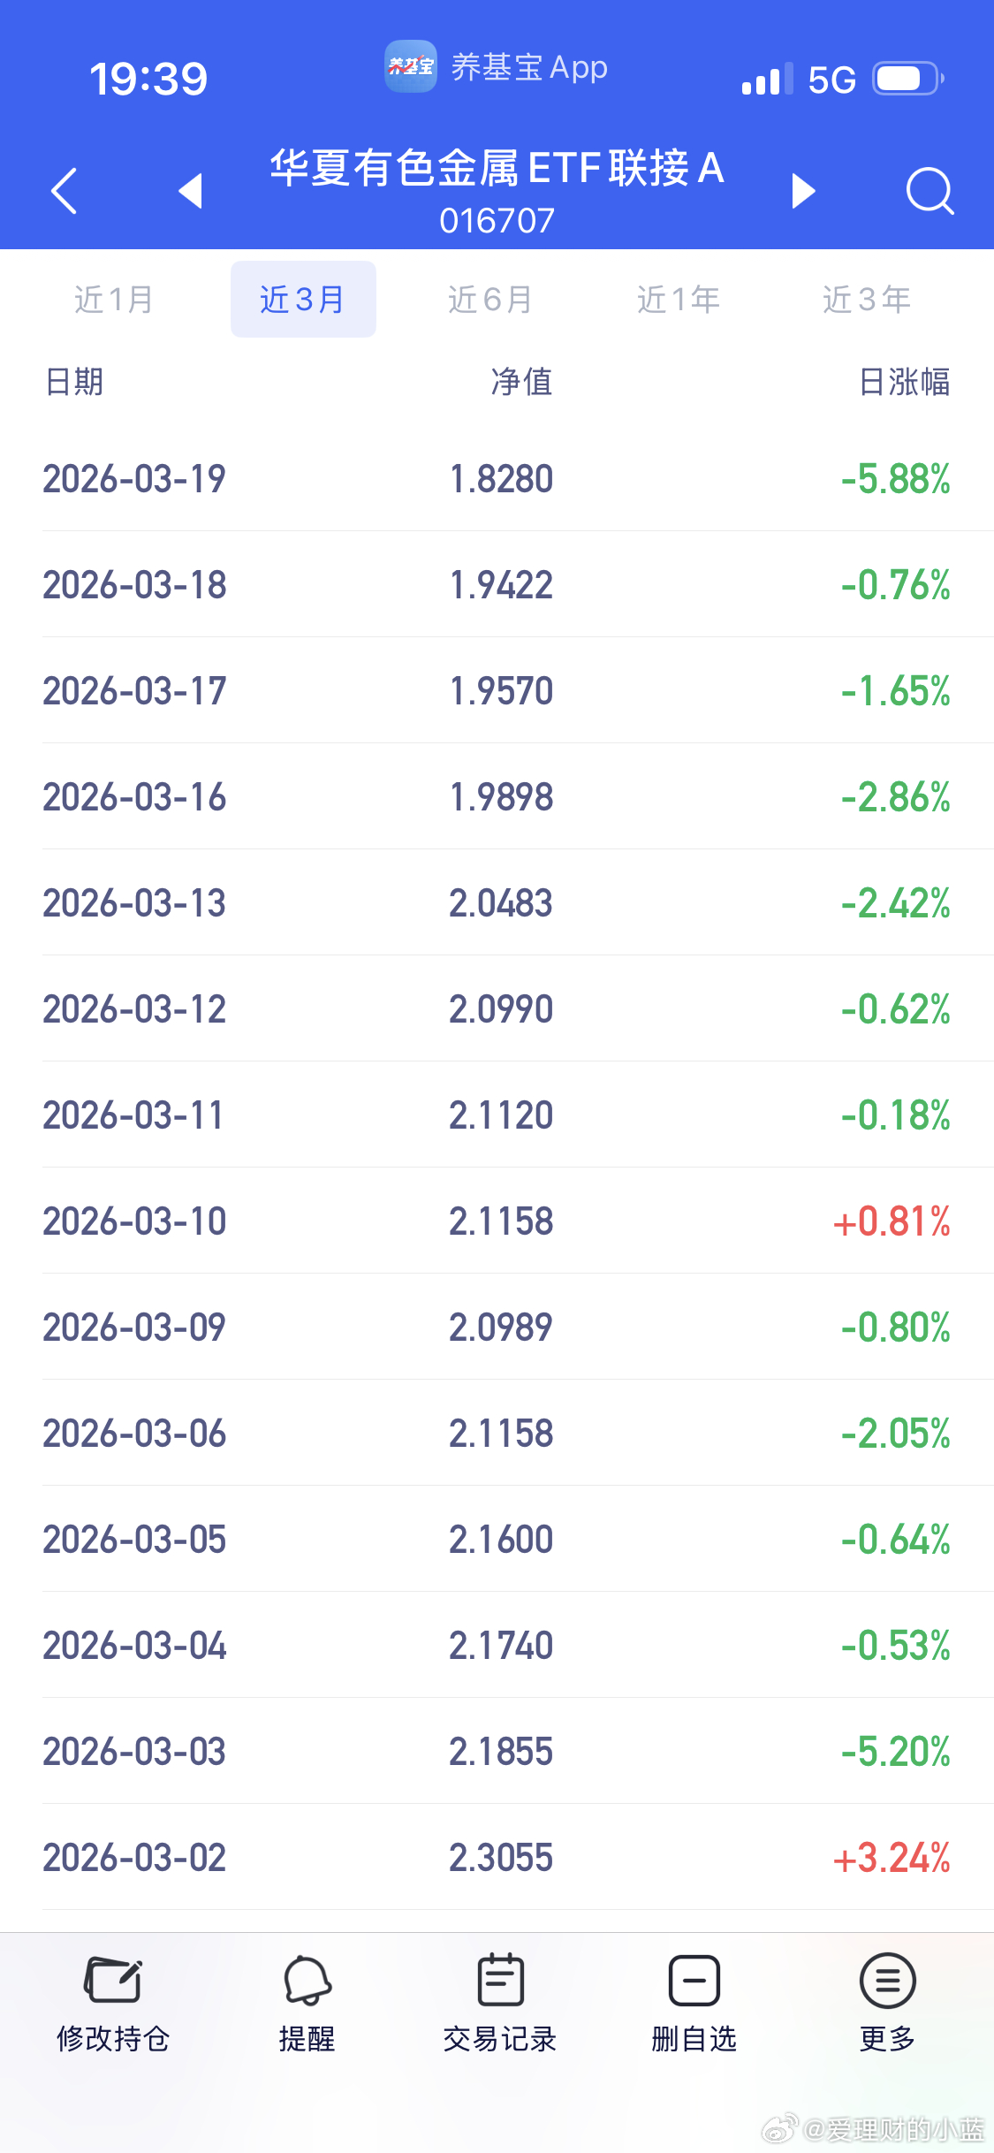Image resolution: width=994 pixels, height=2153 pixels.
Task: Open search with magnifier icon
Action: pos(930,190)
